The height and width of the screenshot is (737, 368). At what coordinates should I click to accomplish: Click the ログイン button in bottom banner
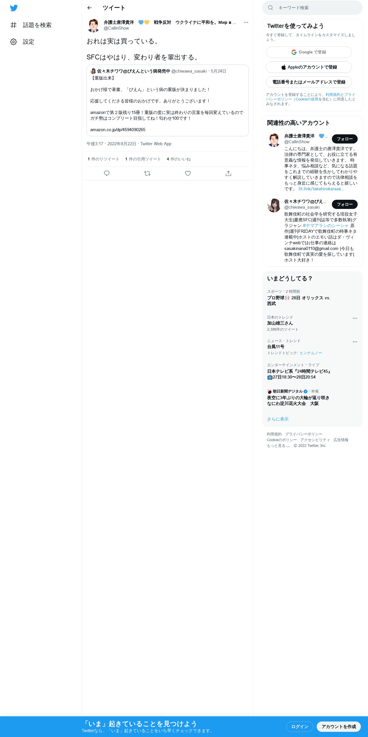300,727
